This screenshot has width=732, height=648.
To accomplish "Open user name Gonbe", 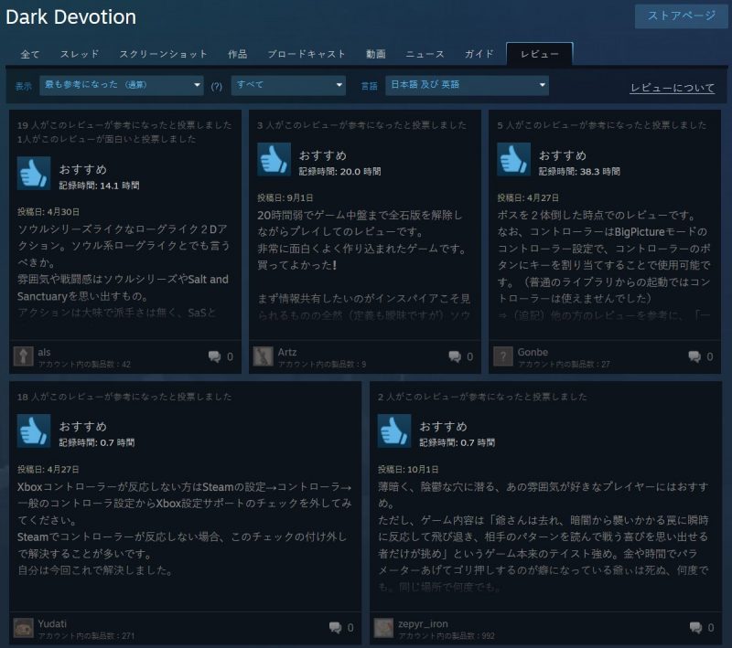I will pyautogui.click(x=533, y=352).
